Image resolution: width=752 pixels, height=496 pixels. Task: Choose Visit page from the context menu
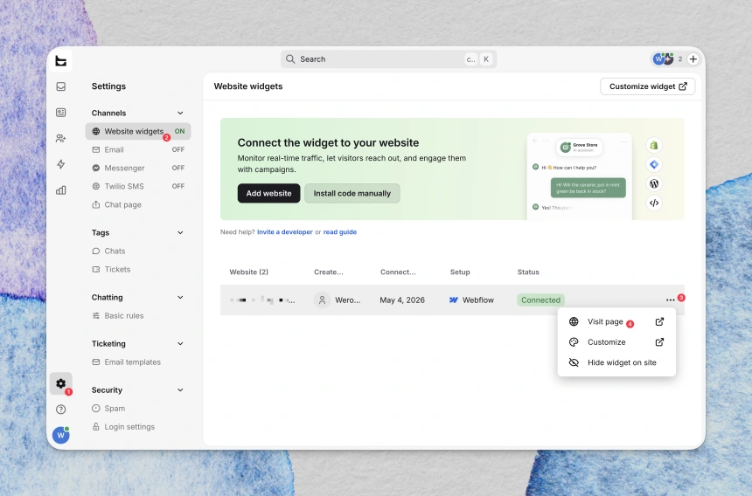(x=616, y=321)
